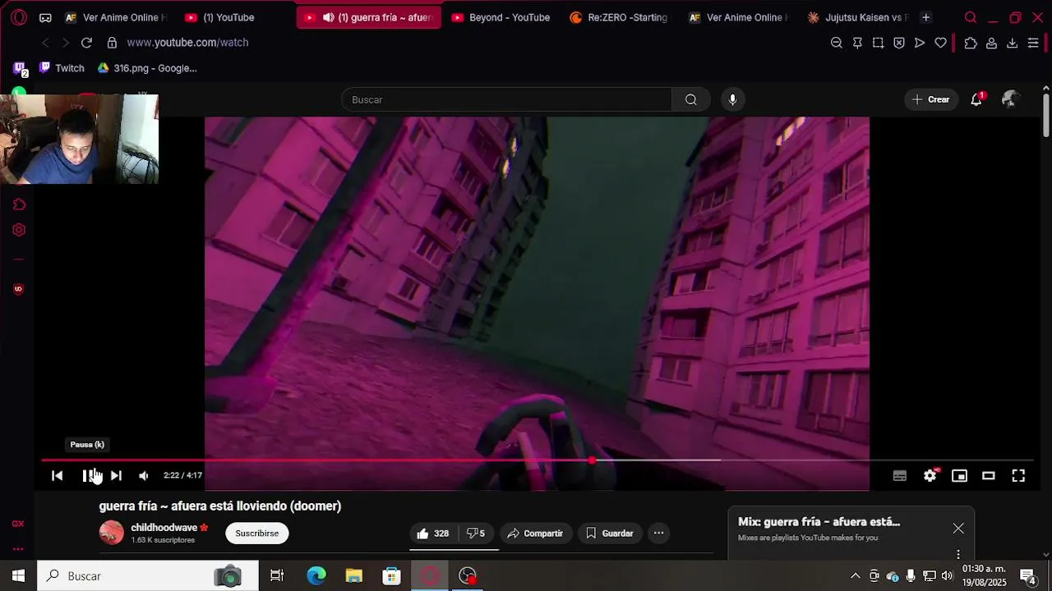The width and height of the screenshot is (1052, 591).
Task: Switch to first Ver Anime Online tab
Action: tap(116, 17)
